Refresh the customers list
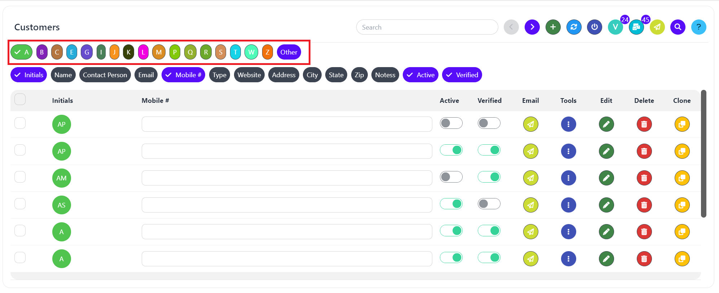This screenshot has width=719, height=293. [574, 27]
